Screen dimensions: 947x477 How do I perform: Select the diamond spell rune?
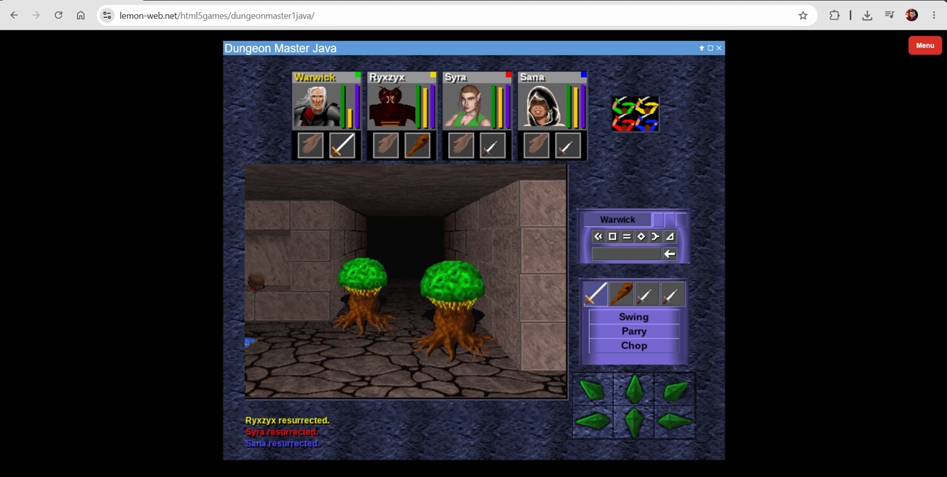click(x=641, y=236)
